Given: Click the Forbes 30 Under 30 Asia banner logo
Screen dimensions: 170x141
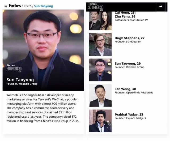Looking at the screenshot, I should (96, 7).
